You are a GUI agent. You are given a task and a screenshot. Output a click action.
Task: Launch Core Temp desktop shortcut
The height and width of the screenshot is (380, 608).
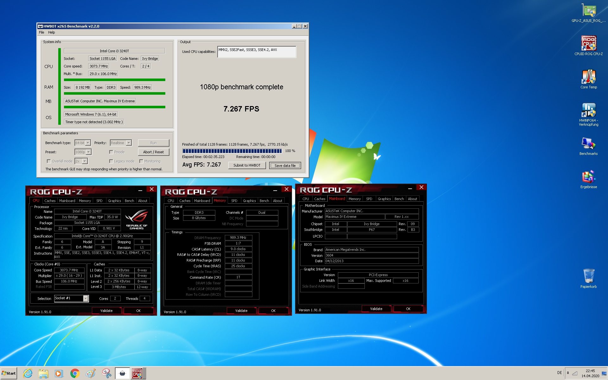588,79
